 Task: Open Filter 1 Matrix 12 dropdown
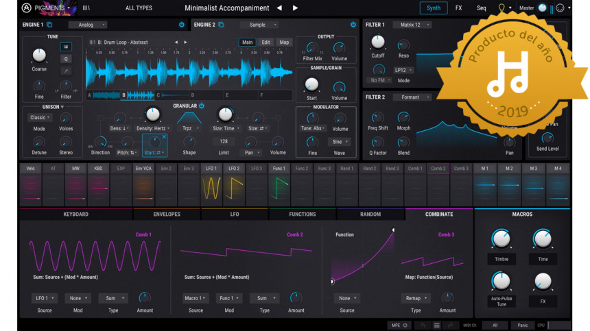412,25
